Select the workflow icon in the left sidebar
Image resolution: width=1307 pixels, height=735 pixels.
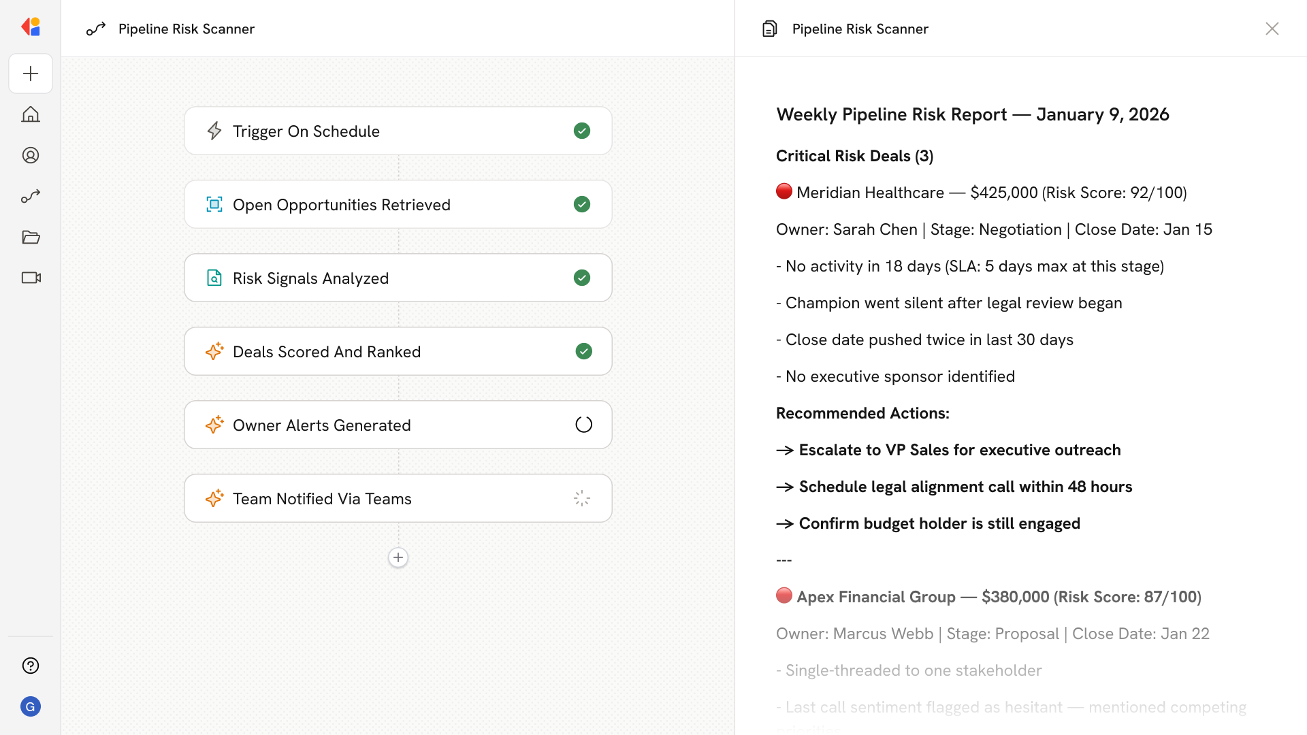[31, 196]
